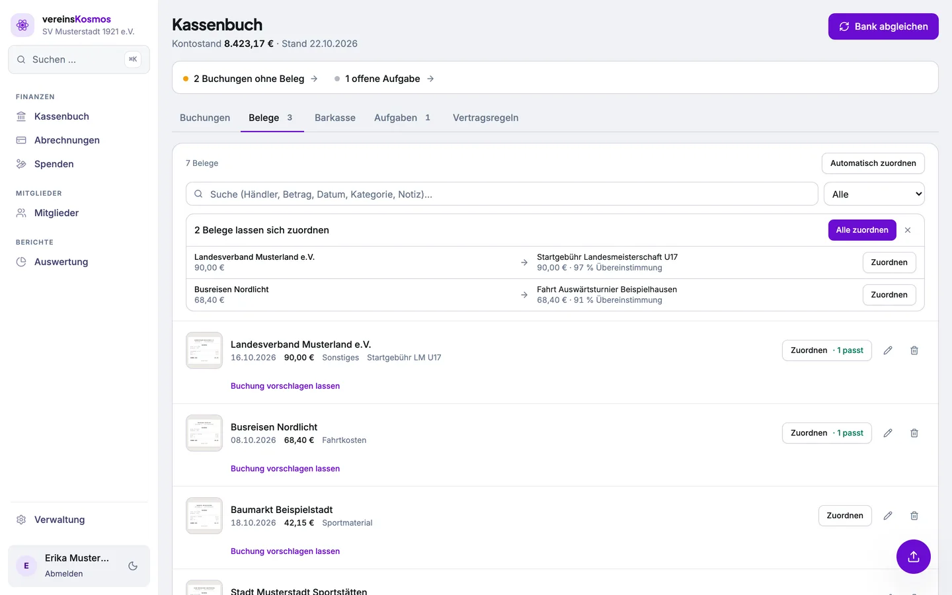The height and width of the screenshot is (595, 952).
Task: Focus the receipt search field
Action: 502,194
